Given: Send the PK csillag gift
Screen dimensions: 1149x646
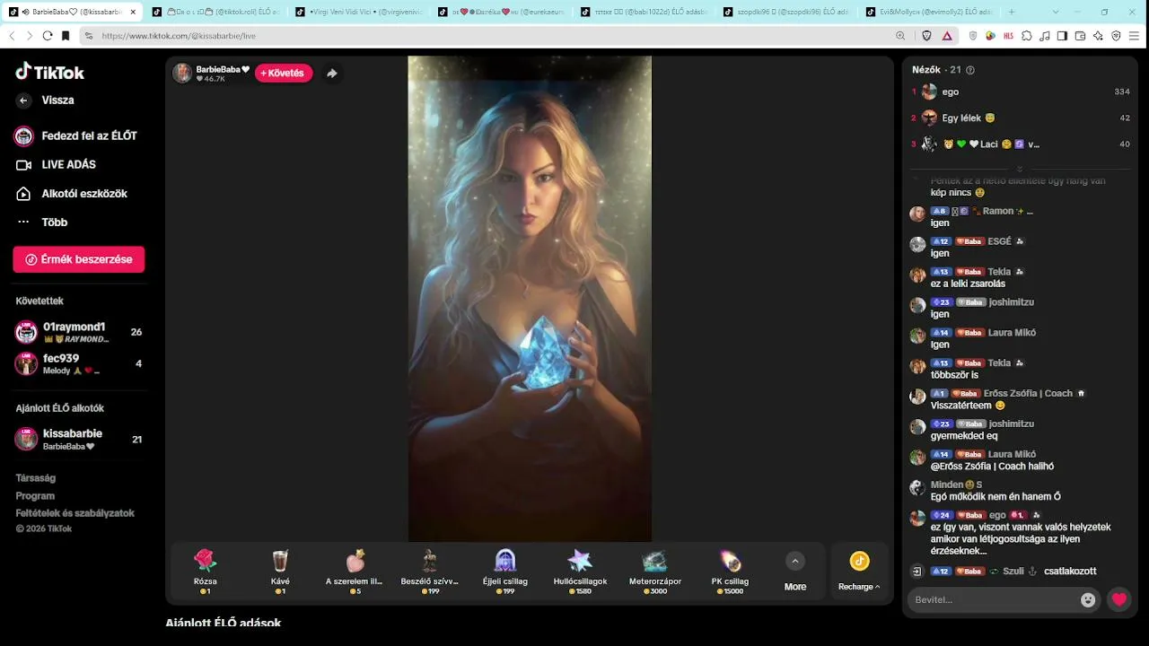Looking at the screenshot, I should click(730, 572).
